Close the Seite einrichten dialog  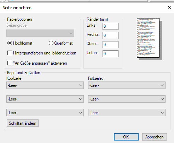(x=169, y=7)
